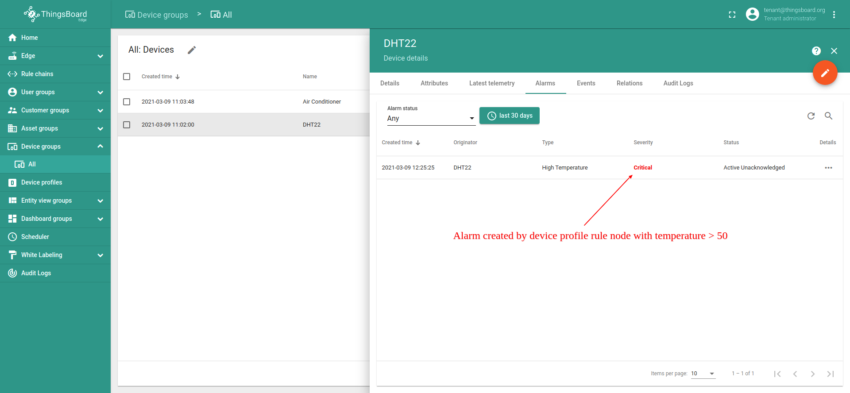Expand Asset groups chevron
Image resolution: width=850 pixels, height=393 pixels.
100,128
